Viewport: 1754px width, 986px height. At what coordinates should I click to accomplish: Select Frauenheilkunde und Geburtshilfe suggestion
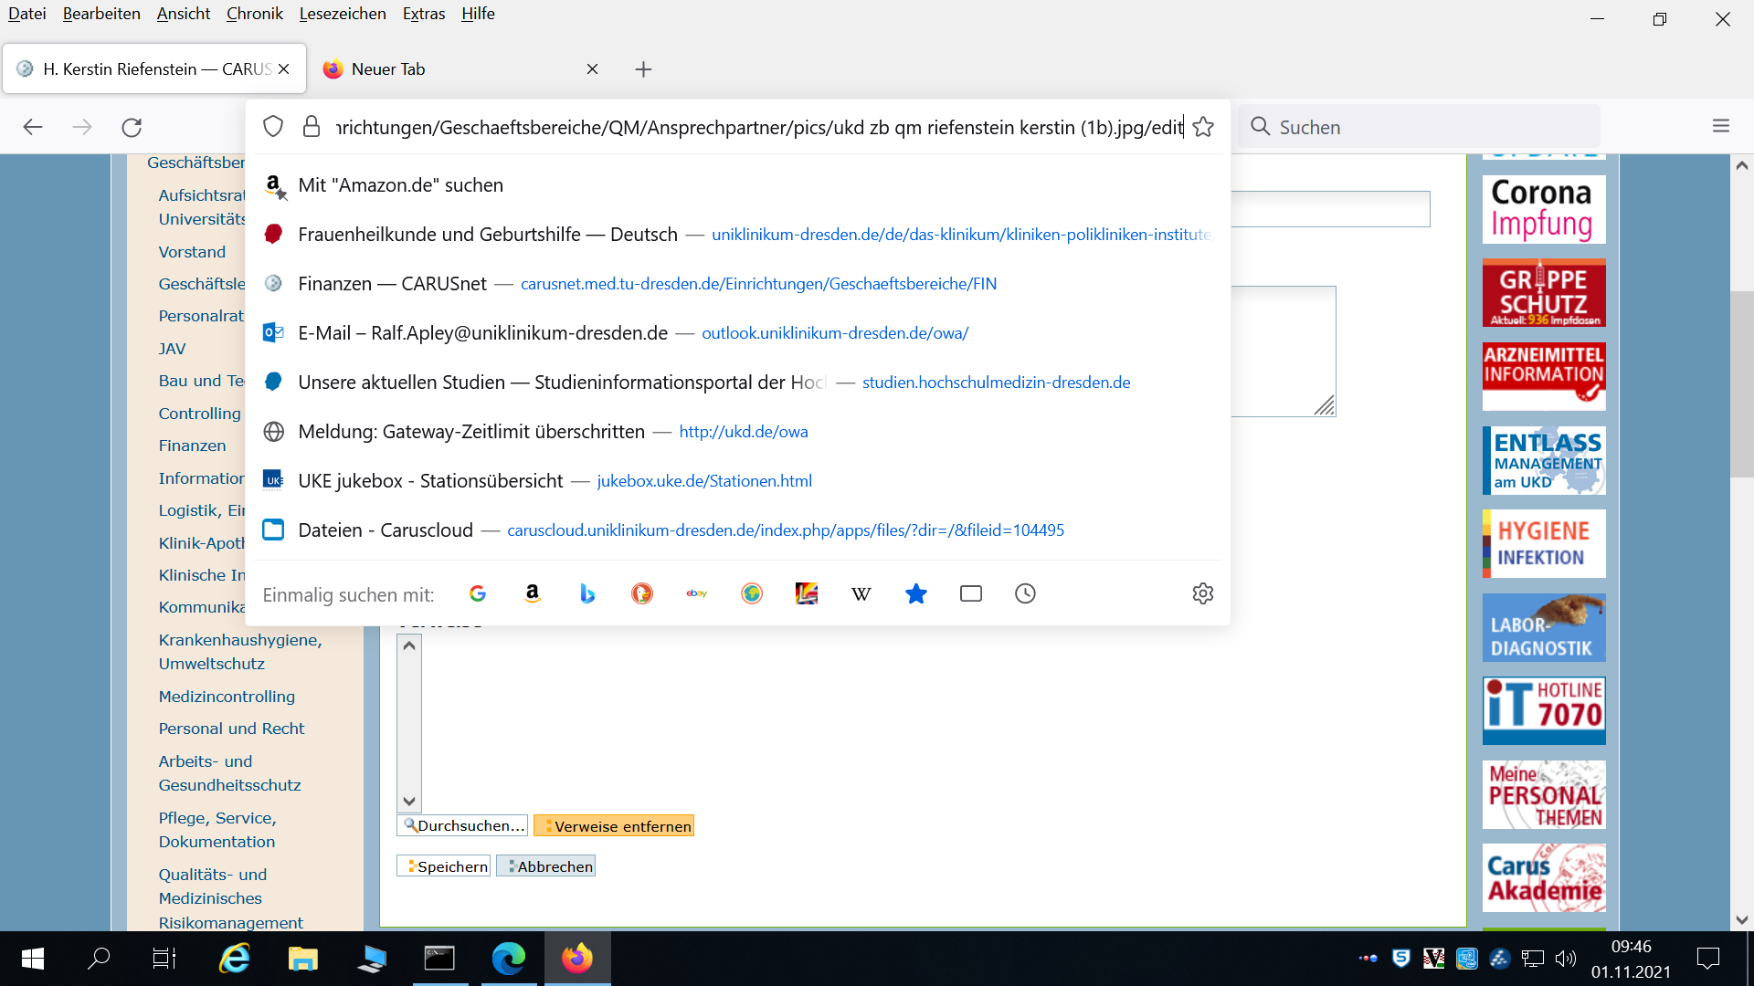[x=738, y=235]
